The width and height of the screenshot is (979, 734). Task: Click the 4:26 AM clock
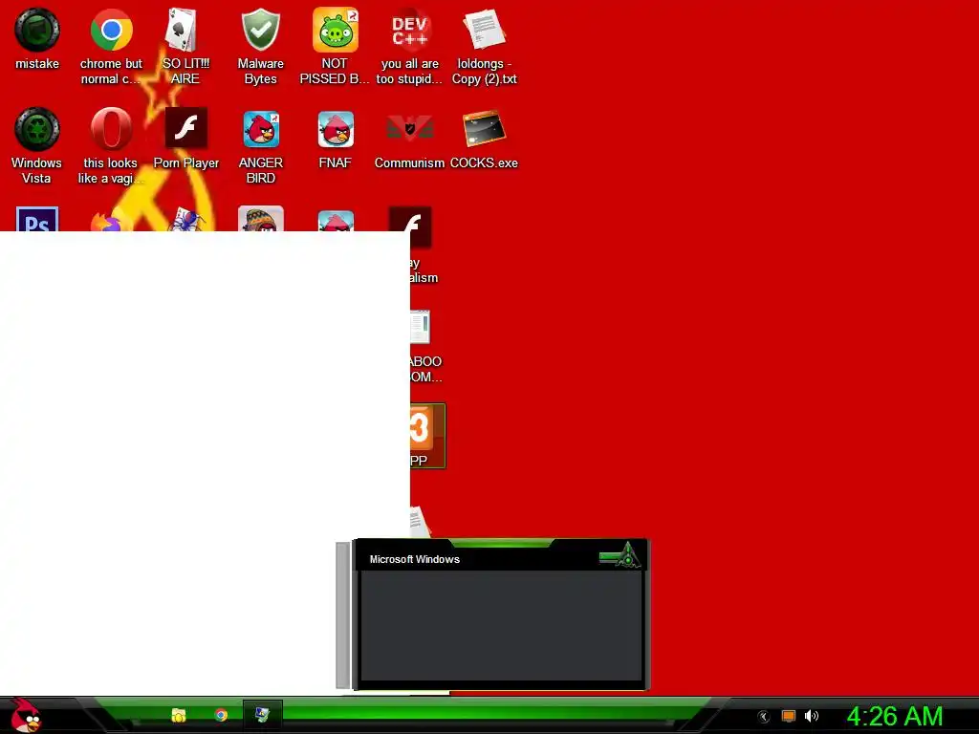[x=894, y=716]
